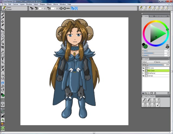Adjust the layer opacity slider

point(156,65)
